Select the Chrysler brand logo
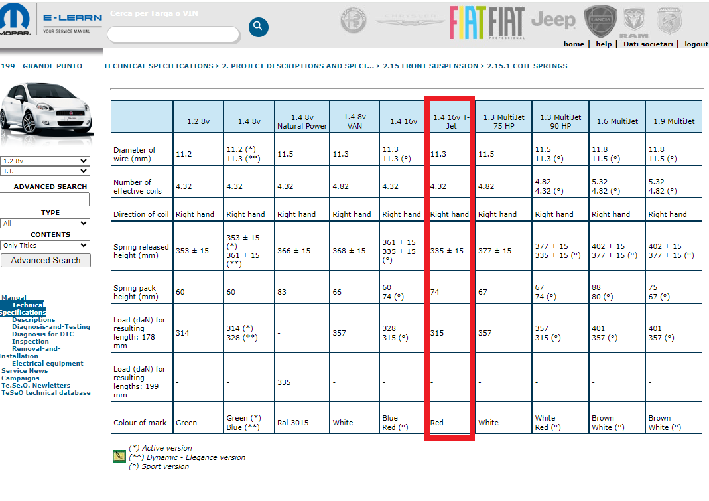Image resolution: width=709 pixels, height=501 pixels. point(410,19)
